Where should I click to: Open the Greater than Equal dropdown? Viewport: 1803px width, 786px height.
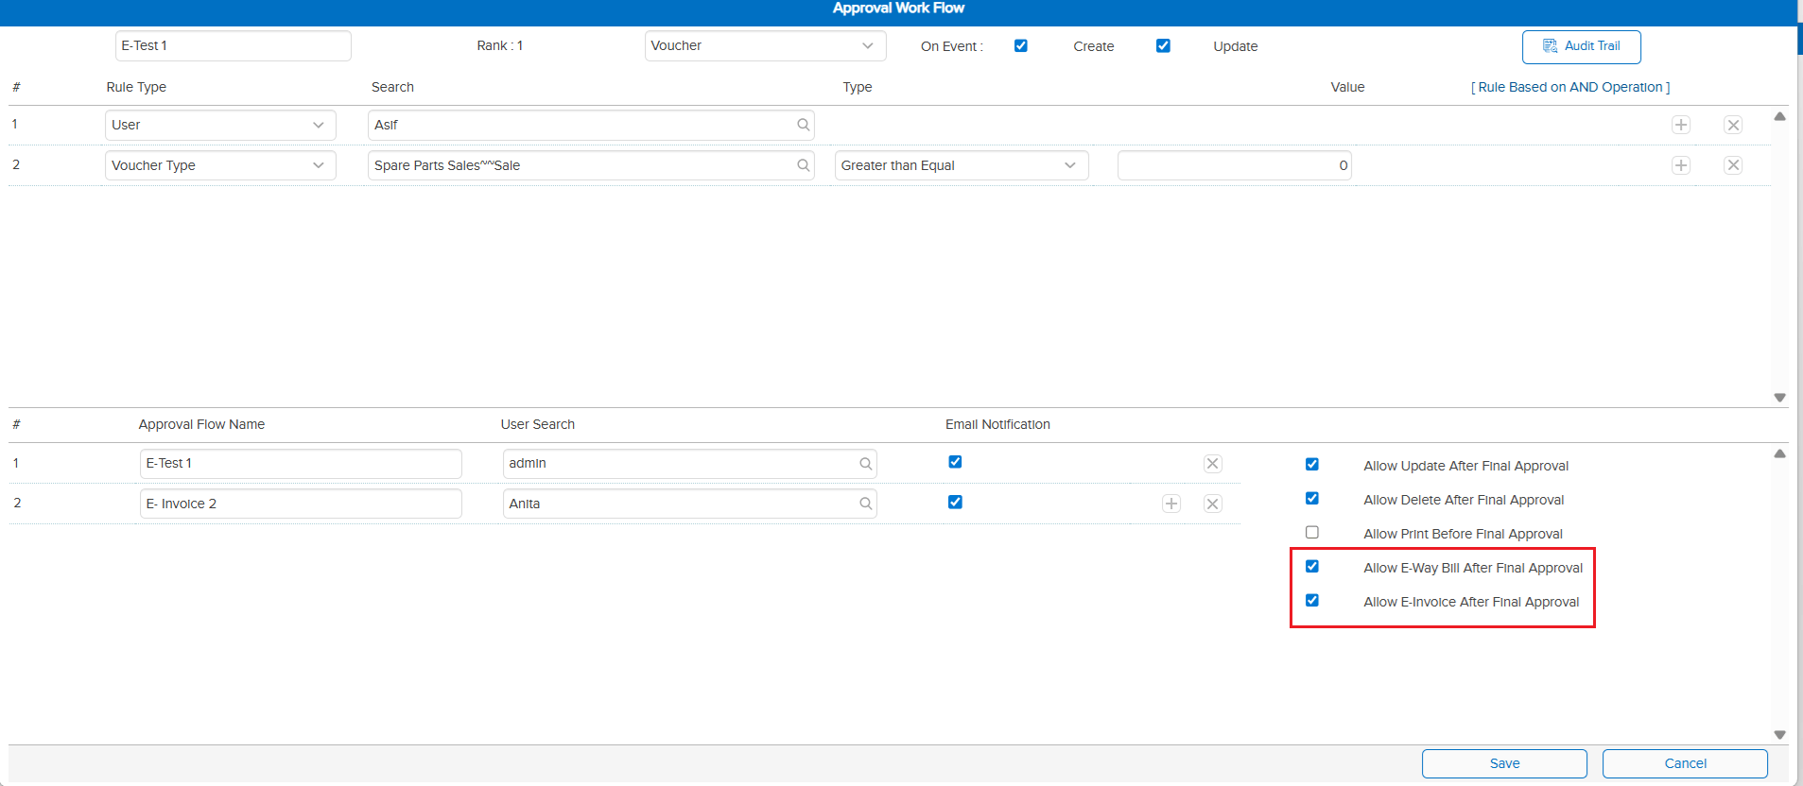click(962, 165)
